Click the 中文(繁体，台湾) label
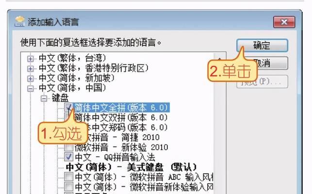Viewport: 312px width, 194px height. coord(72,58)
